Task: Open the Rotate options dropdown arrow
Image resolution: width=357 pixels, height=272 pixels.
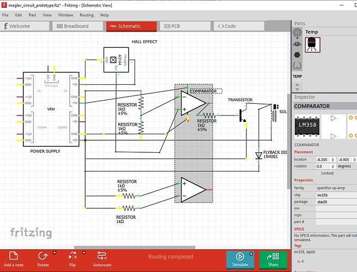Action: [x=55, y=252]
